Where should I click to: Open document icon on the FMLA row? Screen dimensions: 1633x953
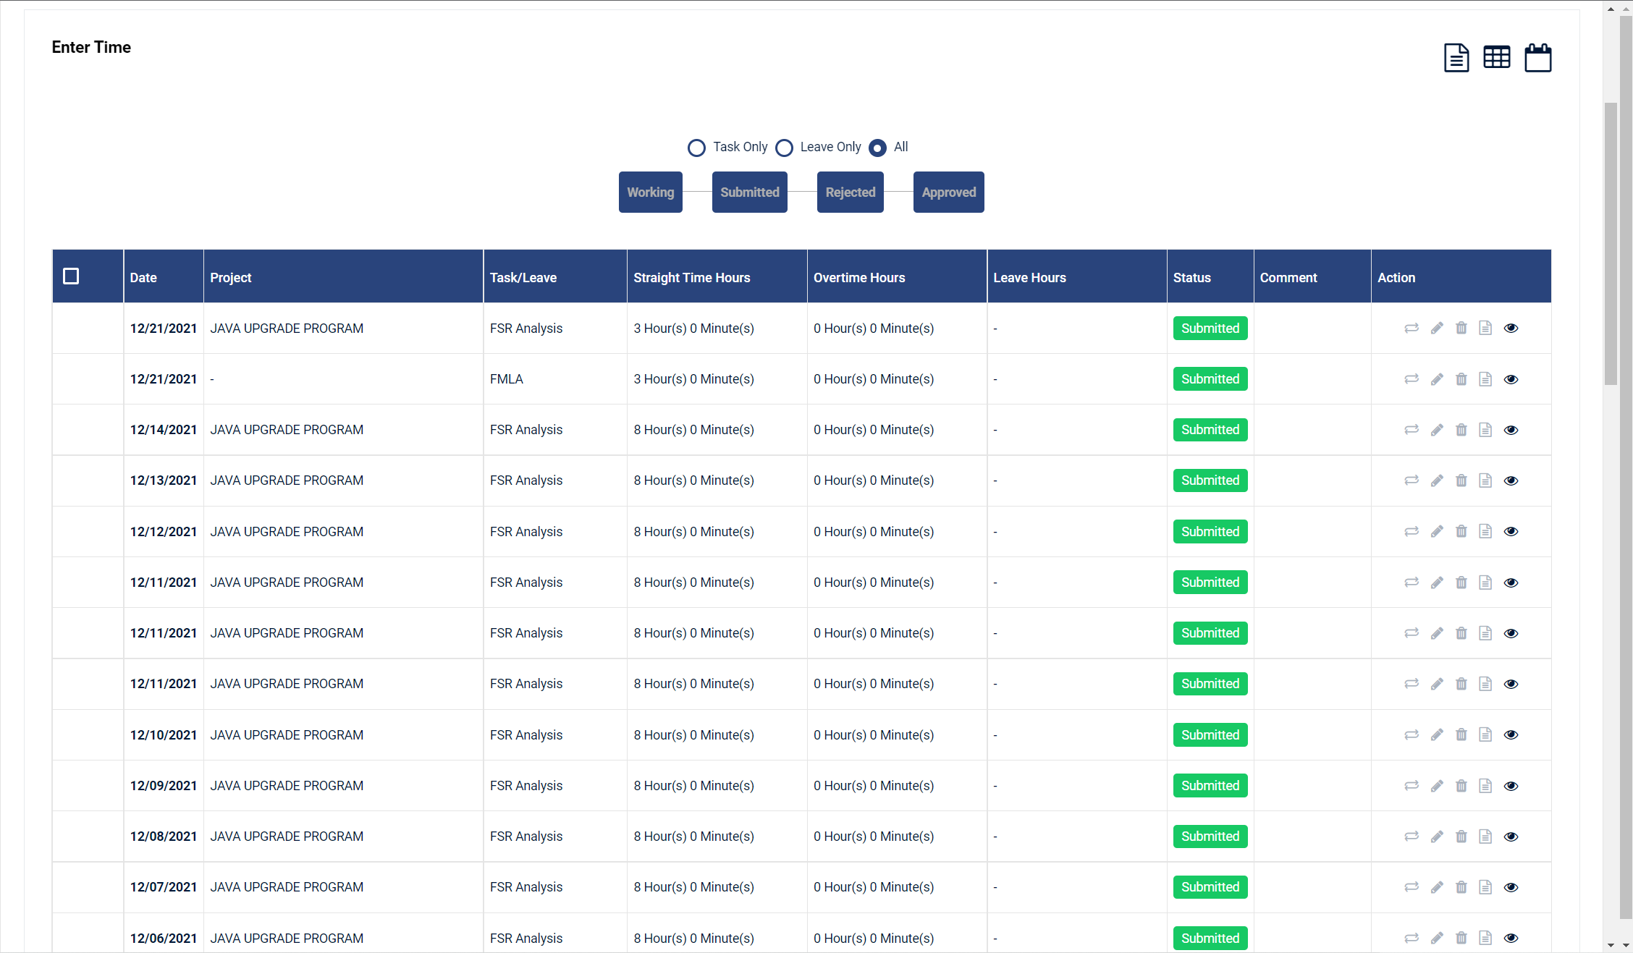tap(1485, 379)
